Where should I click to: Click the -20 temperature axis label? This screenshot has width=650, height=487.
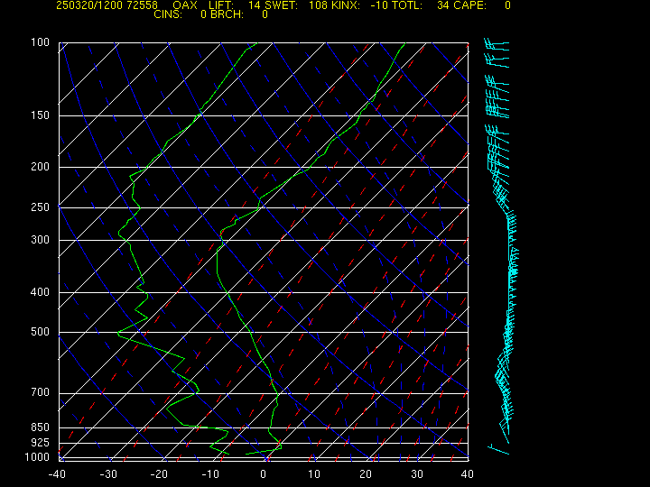(159, 474)
